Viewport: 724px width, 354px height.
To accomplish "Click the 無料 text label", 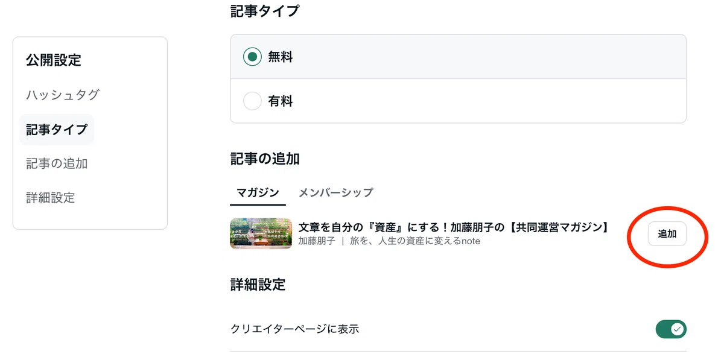I will pyautogui.click(x=281, y=57).
